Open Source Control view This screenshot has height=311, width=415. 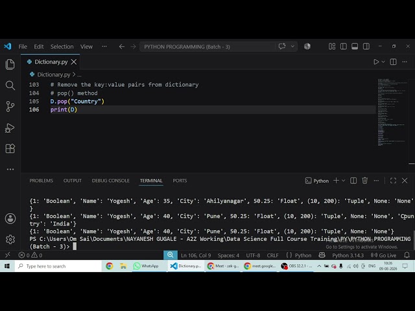point(10,106)
